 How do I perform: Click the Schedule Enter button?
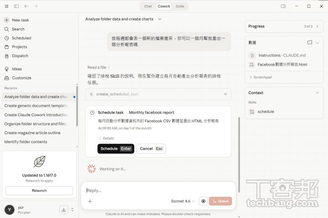point(116,149)
